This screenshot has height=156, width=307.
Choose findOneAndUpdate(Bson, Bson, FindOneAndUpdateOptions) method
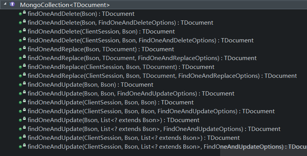coord(131,94)
